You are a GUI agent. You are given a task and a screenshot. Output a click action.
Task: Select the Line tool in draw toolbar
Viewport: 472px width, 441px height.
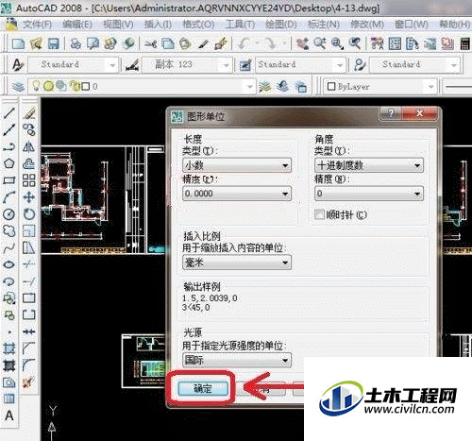tap(9, 112)
